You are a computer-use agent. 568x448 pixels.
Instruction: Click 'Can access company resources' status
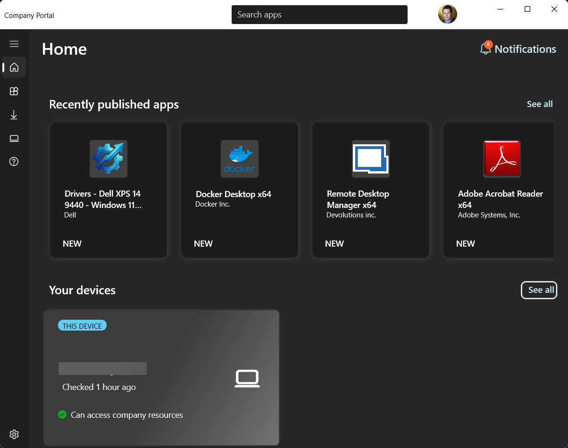click(x=127, y=415)
